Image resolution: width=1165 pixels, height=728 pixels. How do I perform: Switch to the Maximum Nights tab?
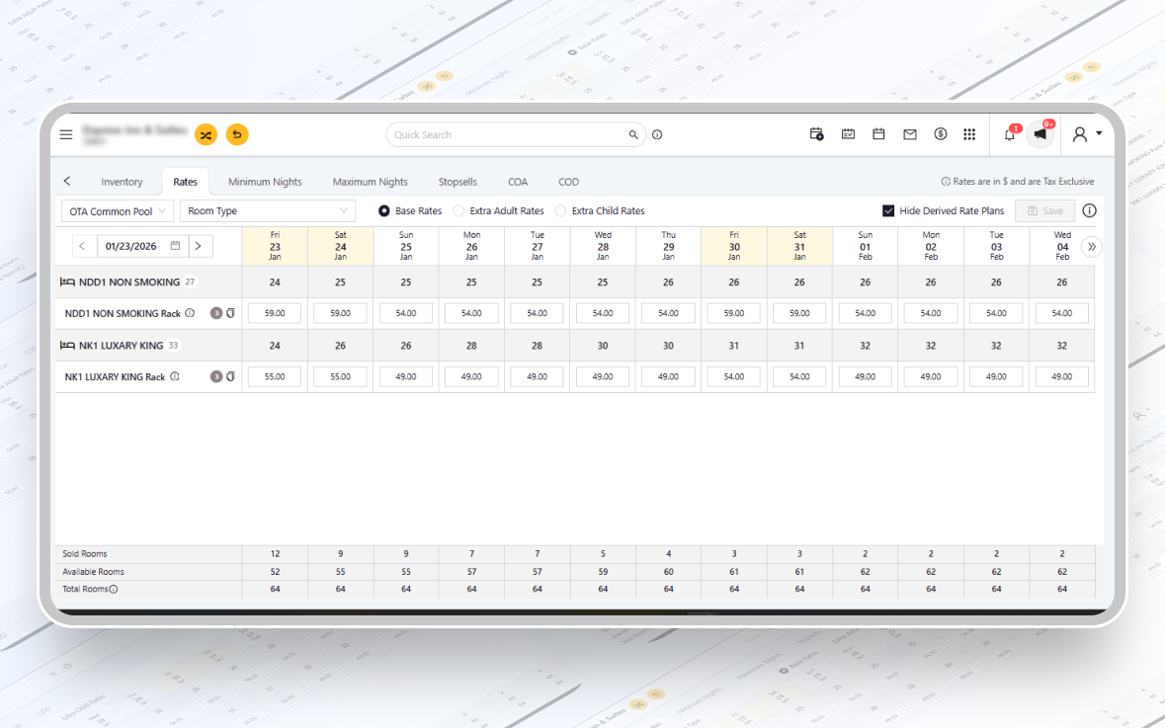click(370, 181)
